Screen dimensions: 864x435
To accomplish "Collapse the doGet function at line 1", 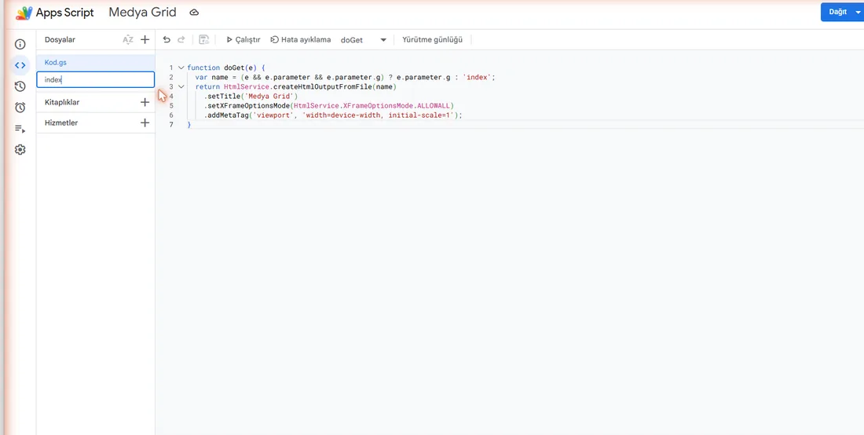I will [181, 68].
